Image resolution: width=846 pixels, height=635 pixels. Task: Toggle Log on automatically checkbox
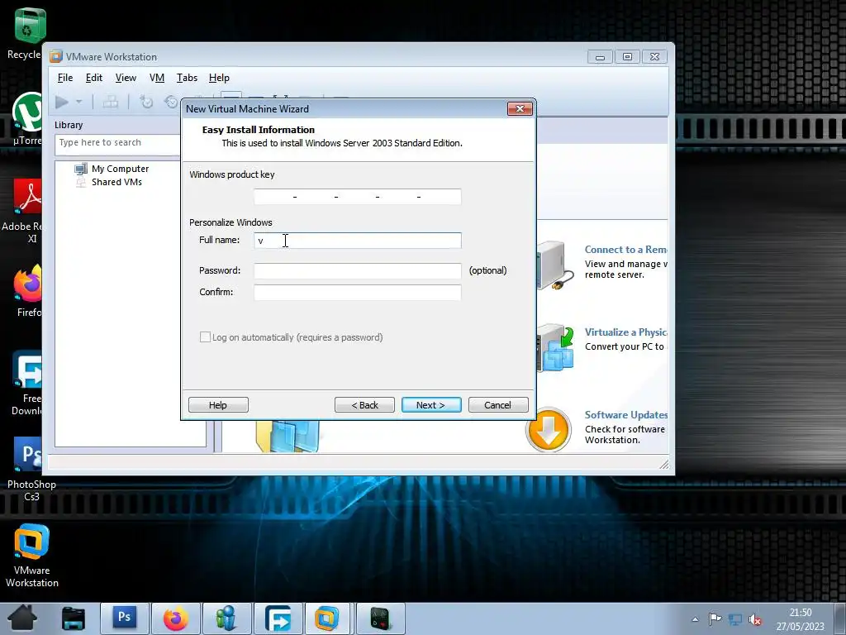coord(205,337)
